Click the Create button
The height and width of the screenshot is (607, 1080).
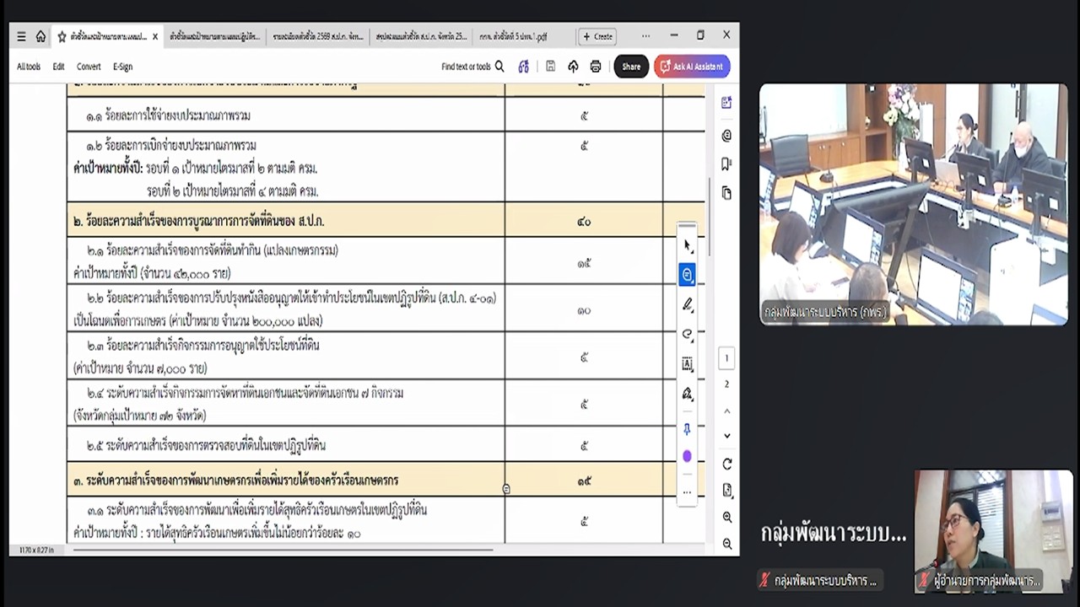pyautogui.click(x=597, y=36)
